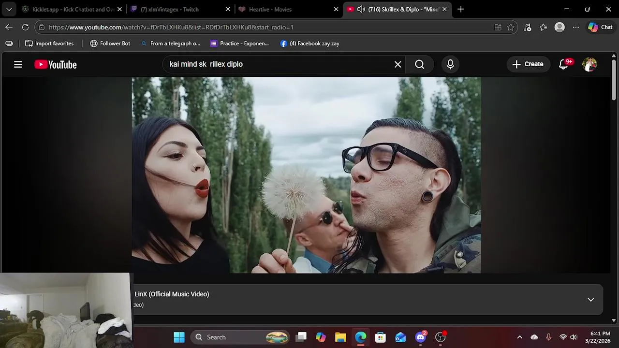The height and width of the screenshot is (348, 619).
Task: Open the YouTube guide hamburger menu
Action: click(18, 64)
